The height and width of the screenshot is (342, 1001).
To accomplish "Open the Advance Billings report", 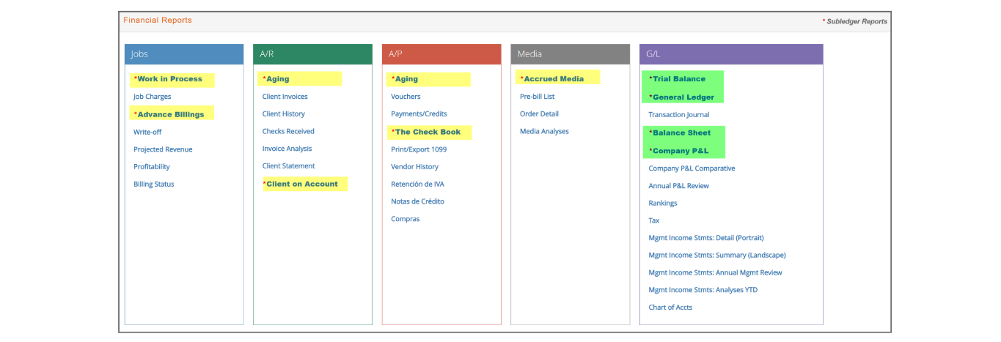I will pos(171,114).
